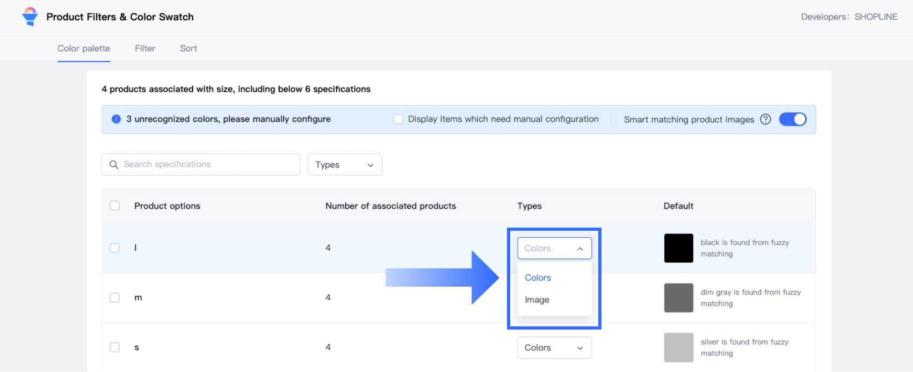Click the search magnifier icon

tap(114, 165)
